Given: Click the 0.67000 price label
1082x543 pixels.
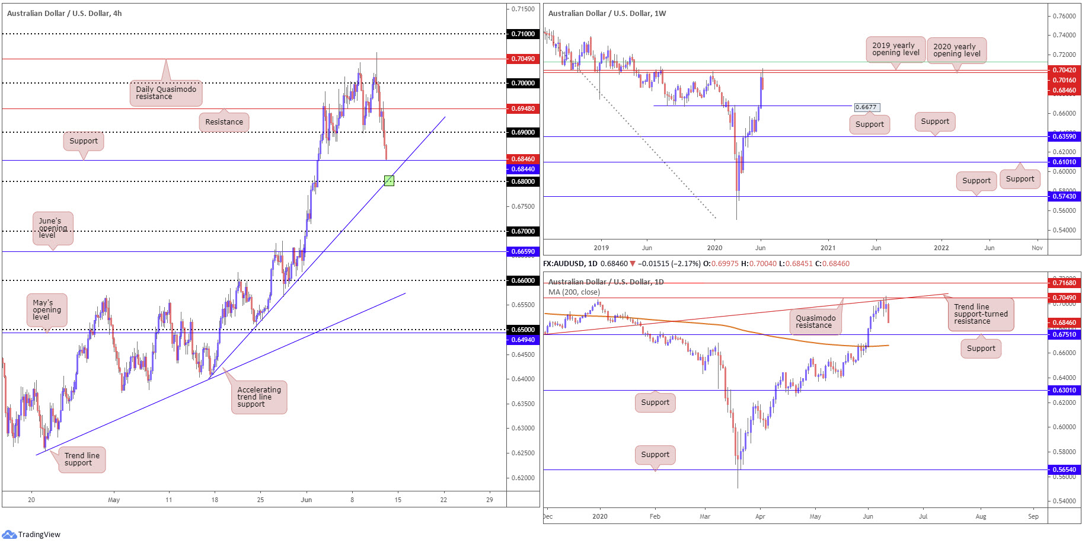Looking at the screenshot, I should click(x=523, y=231).
